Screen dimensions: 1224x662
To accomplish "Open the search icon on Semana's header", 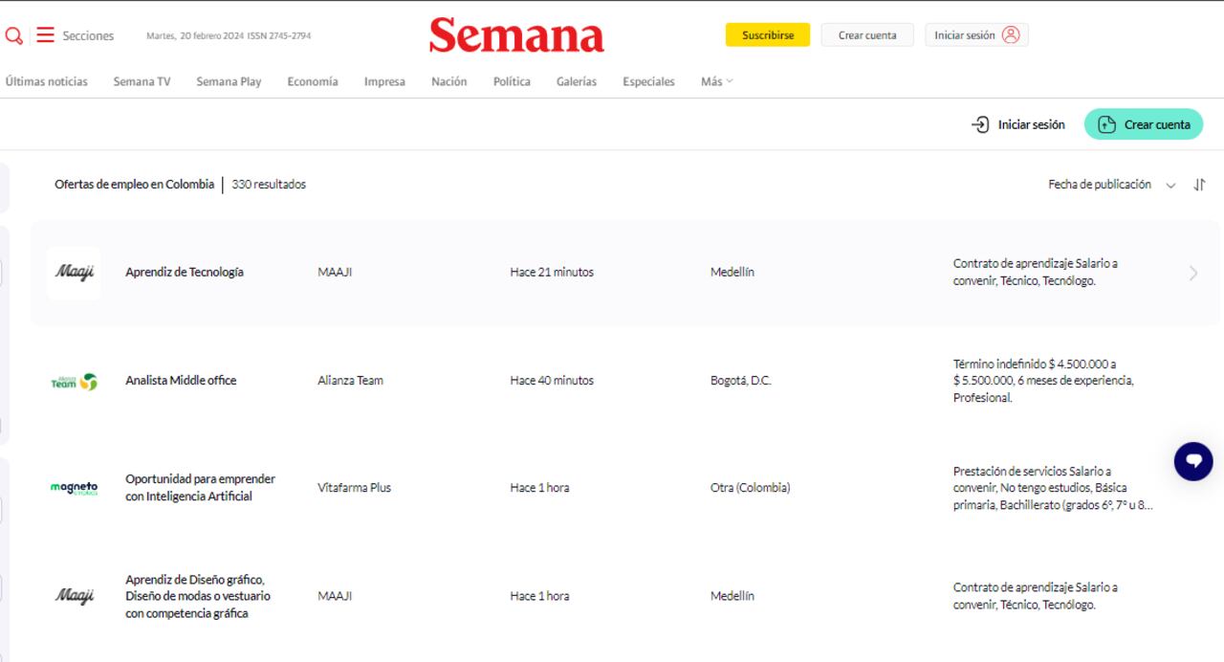I will 13,35.
